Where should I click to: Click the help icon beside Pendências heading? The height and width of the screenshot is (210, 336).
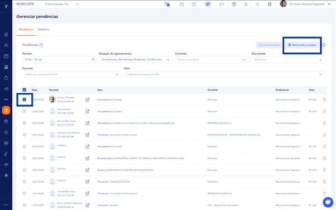pyautogui.click(x=41, y=45)
